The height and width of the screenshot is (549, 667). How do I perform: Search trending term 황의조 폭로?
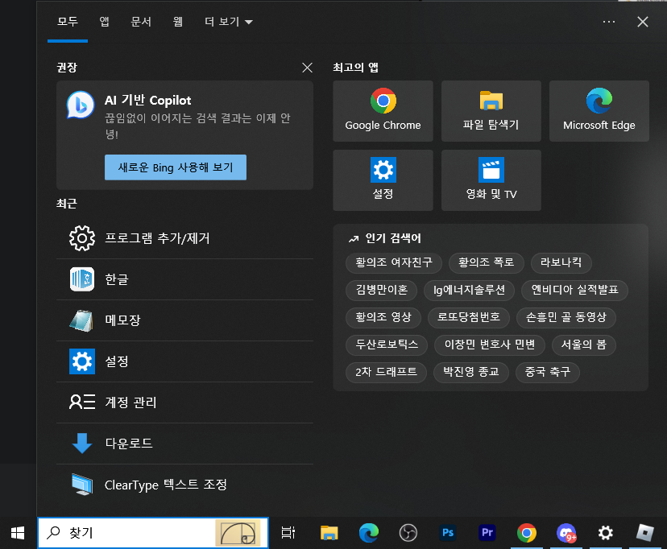pos(487,262)
